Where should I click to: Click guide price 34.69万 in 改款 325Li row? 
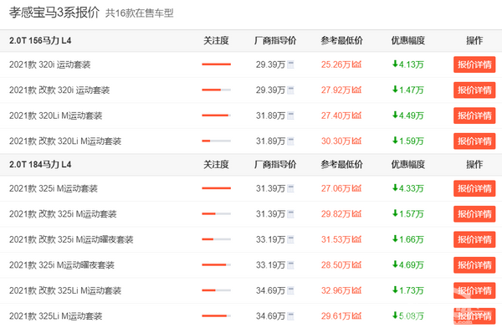point(270,291)
